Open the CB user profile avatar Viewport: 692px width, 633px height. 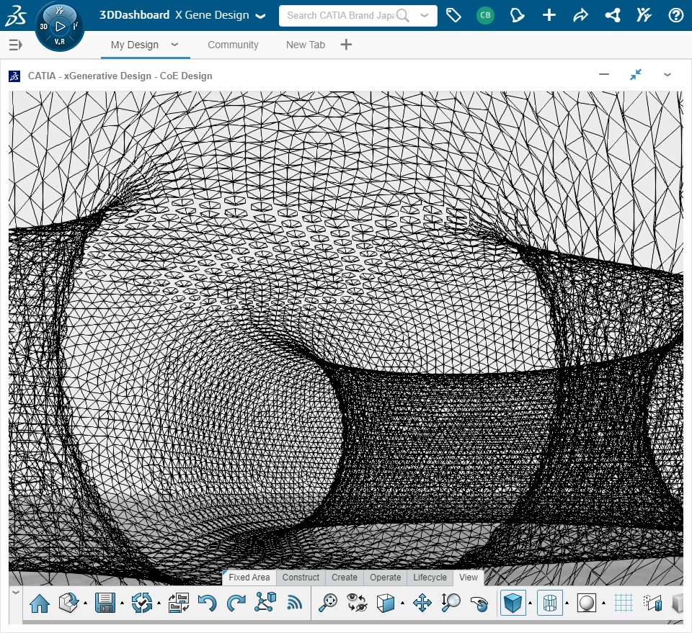[485, 15]
